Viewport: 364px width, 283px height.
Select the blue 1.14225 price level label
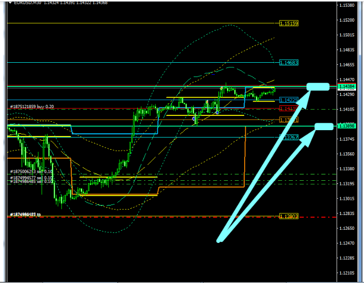click(289, 100)
